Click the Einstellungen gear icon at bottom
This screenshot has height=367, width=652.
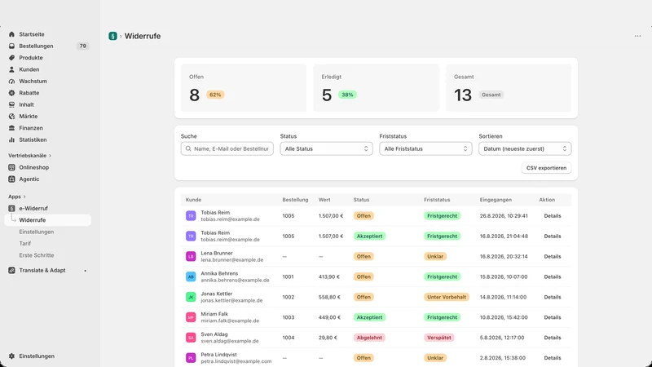11,356
